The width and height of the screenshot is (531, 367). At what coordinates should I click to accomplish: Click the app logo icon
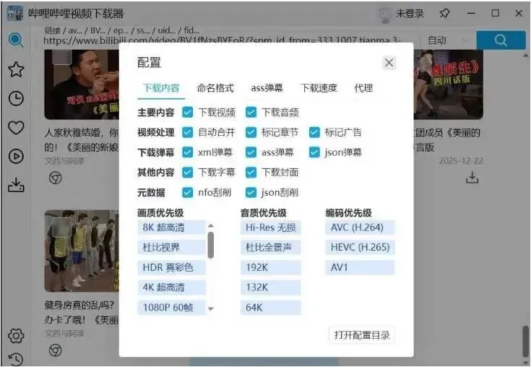[x=15, y=14]
